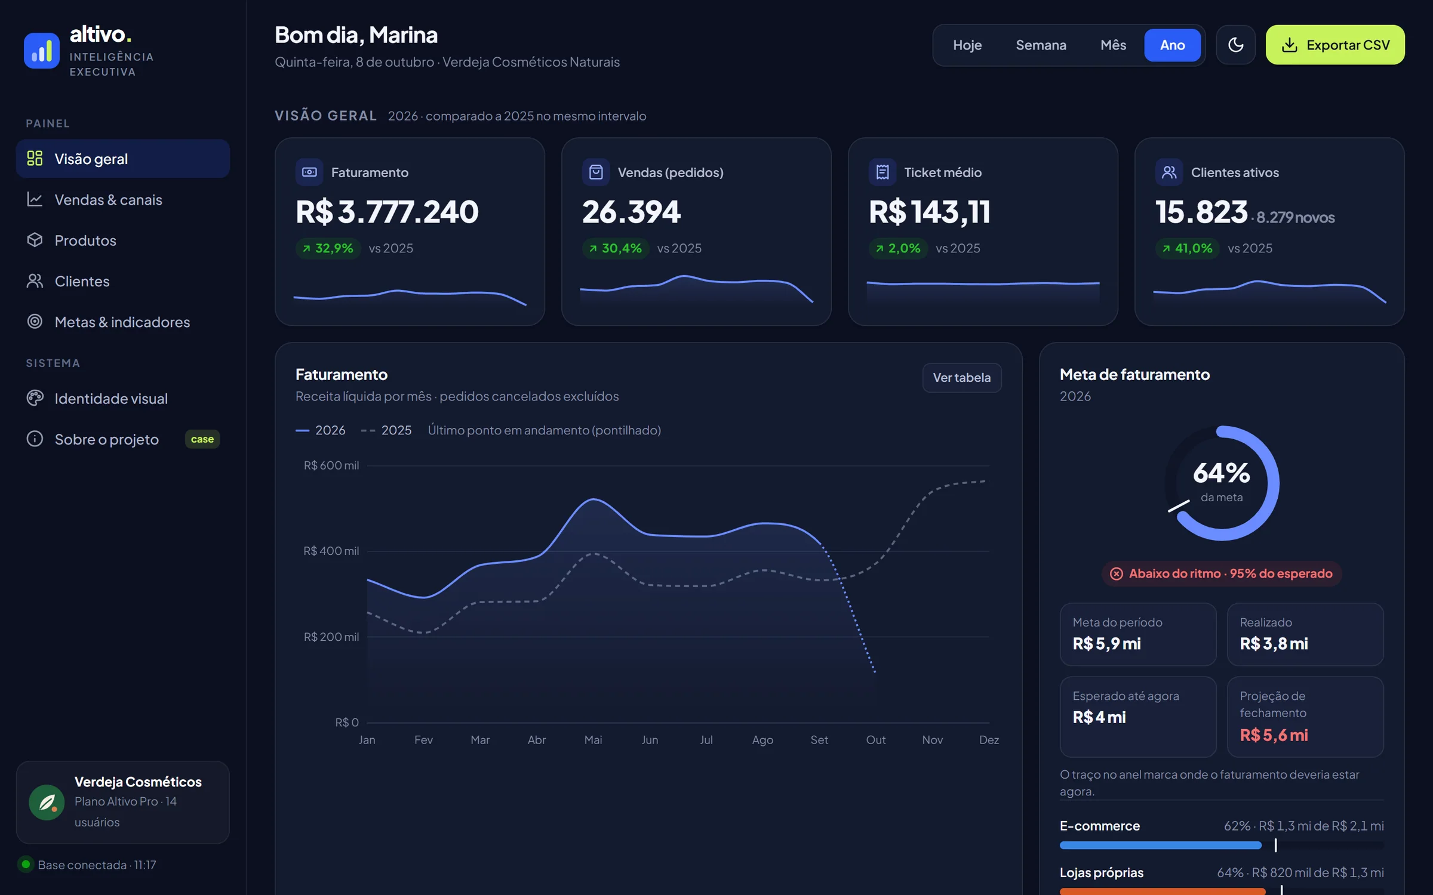
Task: Toggle the 2025 dashed series legend
Action: 386,430
